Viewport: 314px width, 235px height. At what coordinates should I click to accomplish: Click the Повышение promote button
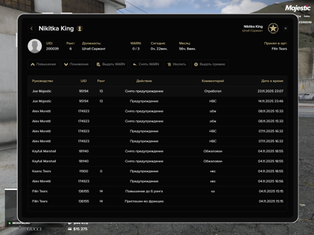click(x=43, y=65)
